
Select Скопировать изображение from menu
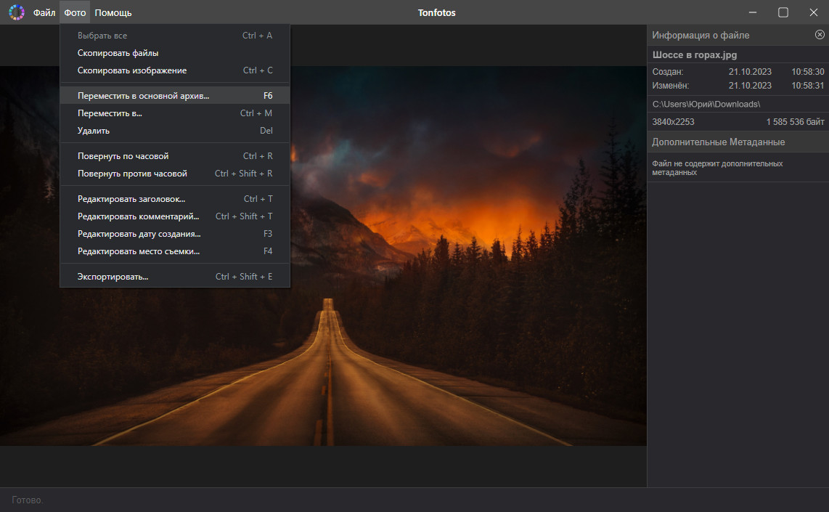pyautogui.click(x=132, y=70)
